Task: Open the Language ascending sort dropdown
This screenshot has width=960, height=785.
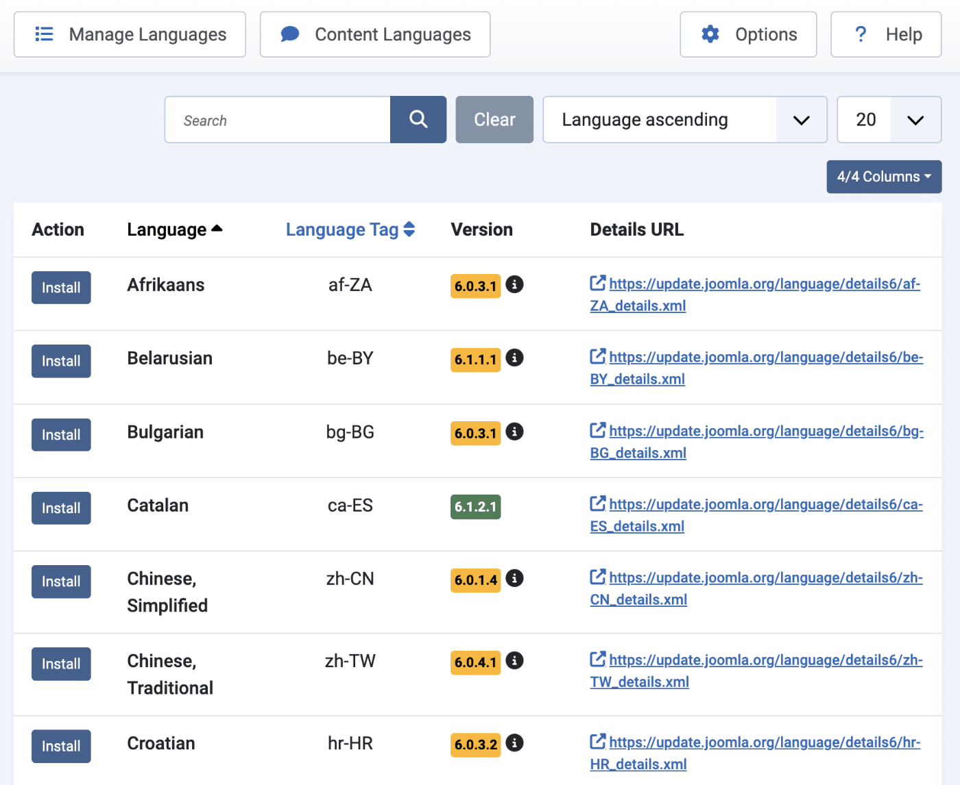Action: click(685, 120)
